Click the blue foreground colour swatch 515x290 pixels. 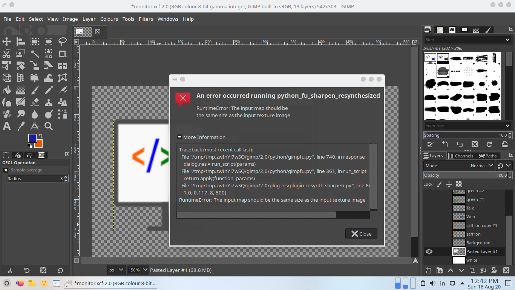click(x=32, y=138)
